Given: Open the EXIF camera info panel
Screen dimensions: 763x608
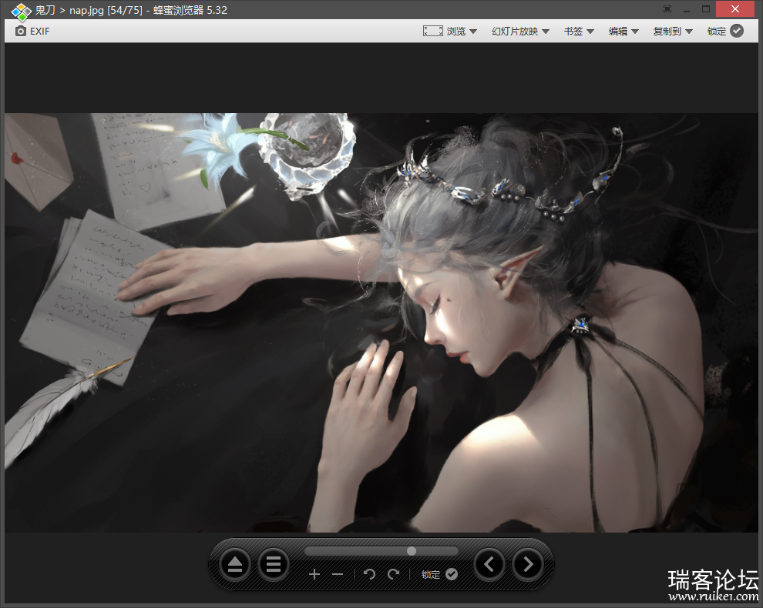Looking at the screenshot, I should [x=32, y=31].
